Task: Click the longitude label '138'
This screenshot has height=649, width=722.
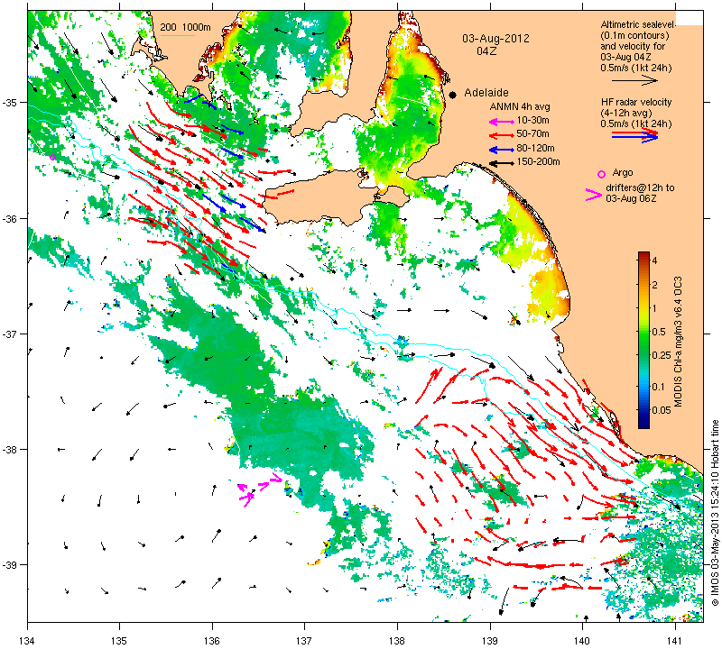Action: 397,641
